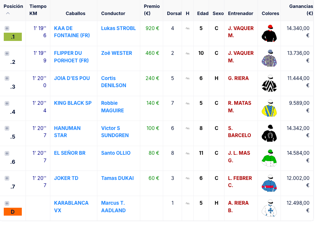The image size is (323, 225).
Task: Click the horseshoe icon in JOKER TD row
Action: 188,178
